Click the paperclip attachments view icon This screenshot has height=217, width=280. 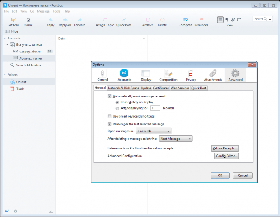click(x=233, y=20)
